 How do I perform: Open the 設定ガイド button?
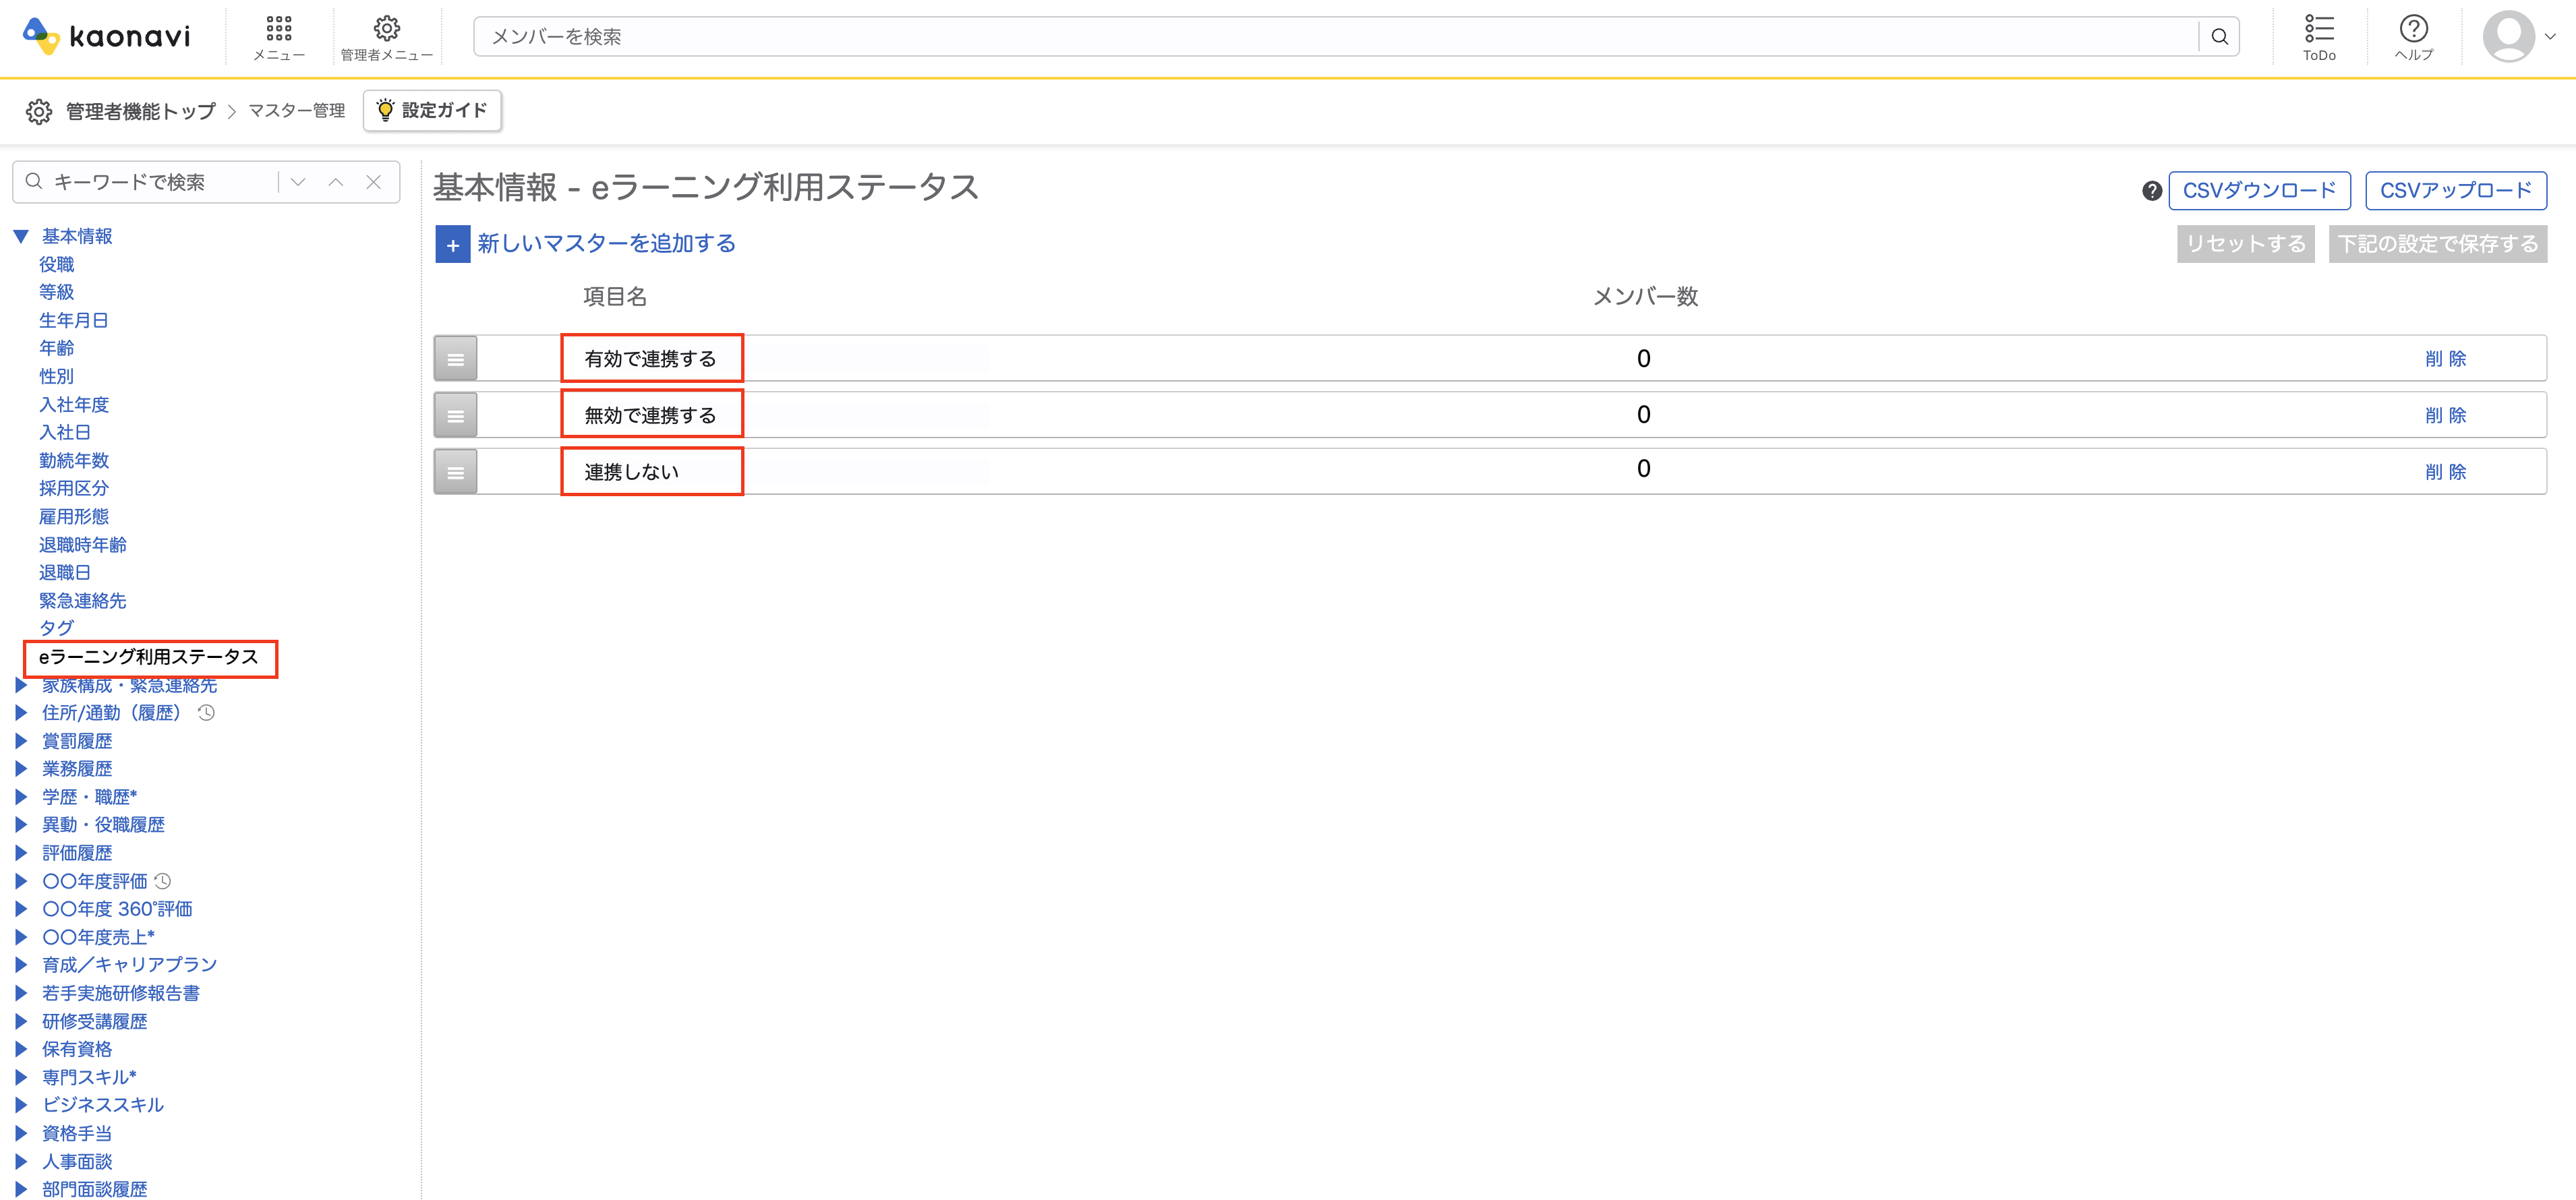pos(432,110)
